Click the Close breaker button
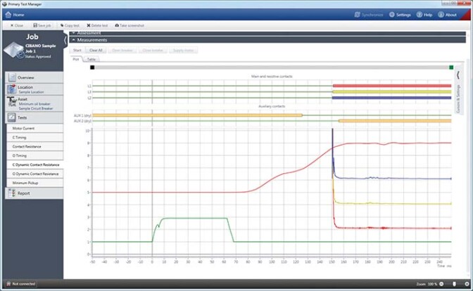 point(153,51)
